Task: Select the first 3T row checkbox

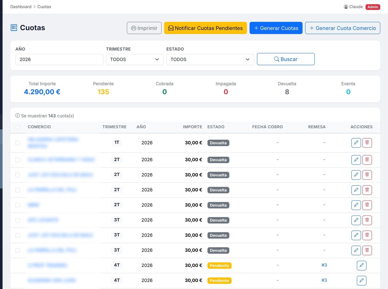Action: (18, 220)
